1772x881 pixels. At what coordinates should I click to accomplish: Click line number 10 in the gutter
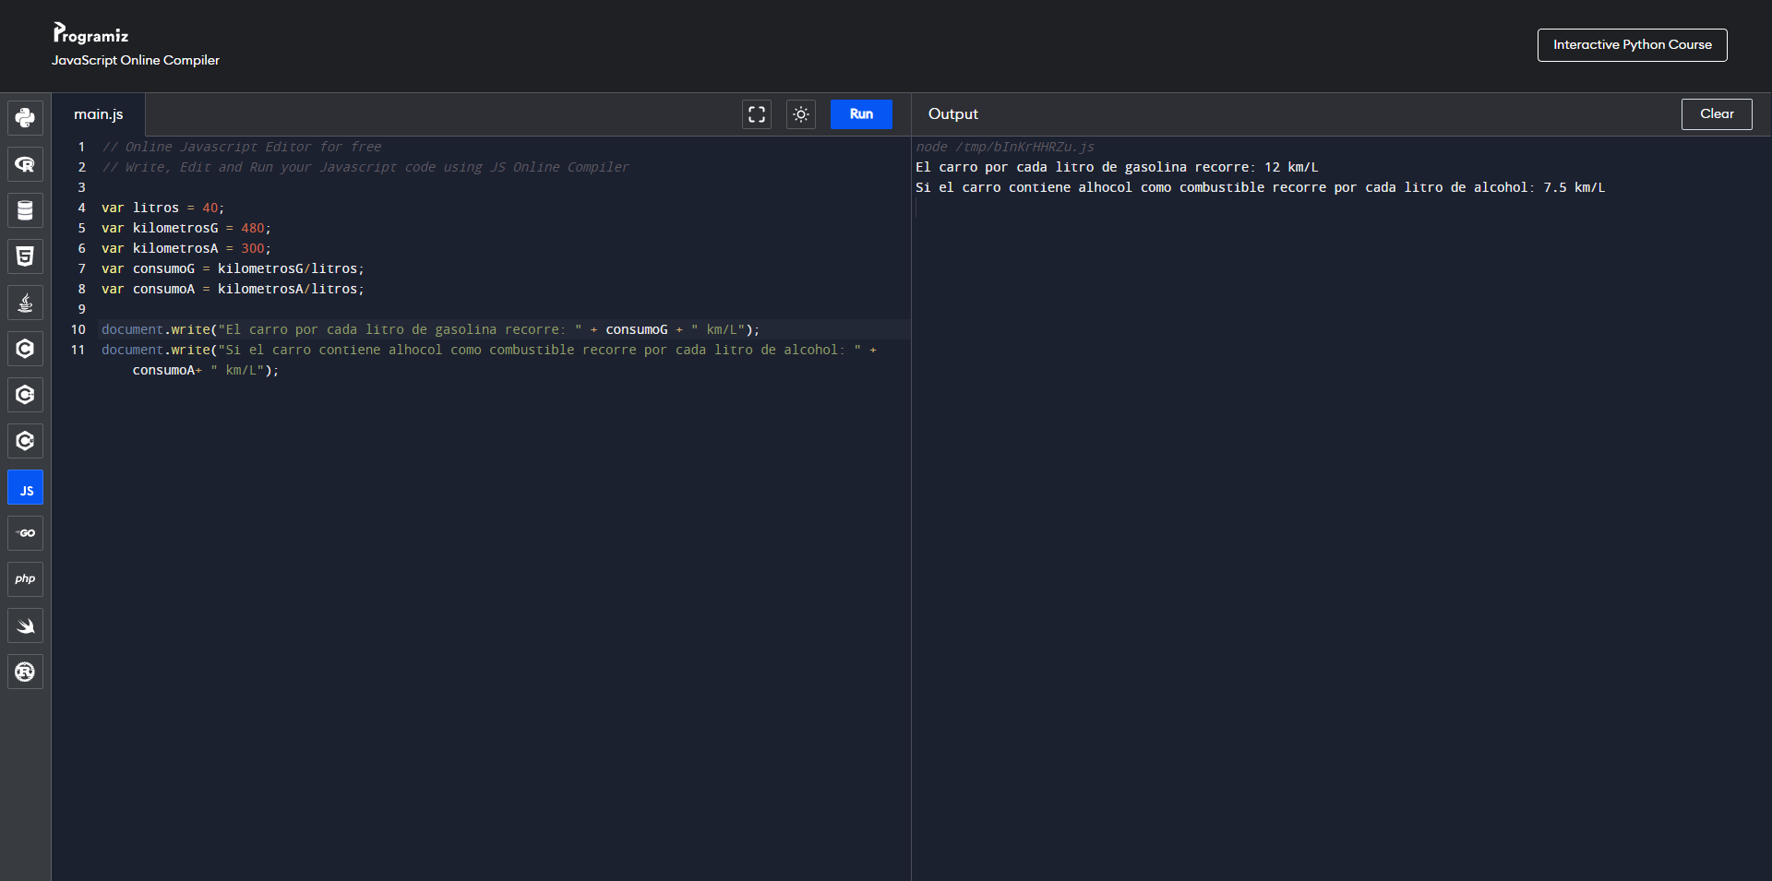coord(78,329)
